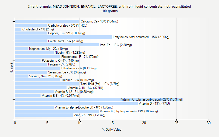The image size is (219, 137).
Task: Click the x-axis tick label 10
Action: tap(79, 123)
